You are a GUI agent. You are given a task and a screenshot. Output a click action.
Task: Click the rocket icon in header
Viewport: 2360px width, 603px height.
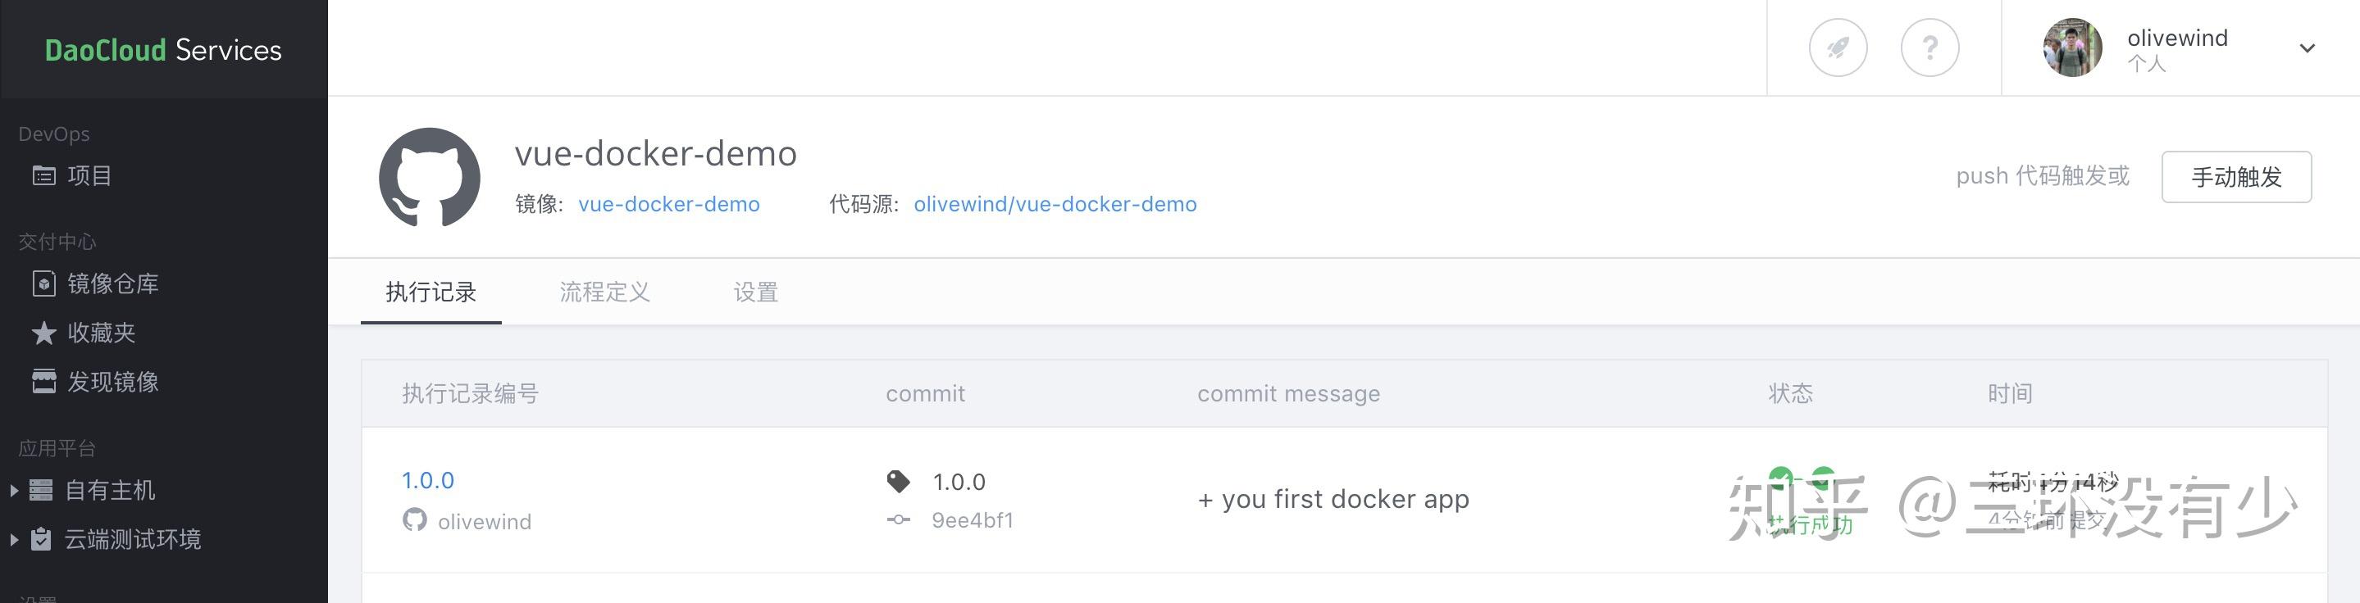(1838, 48)
